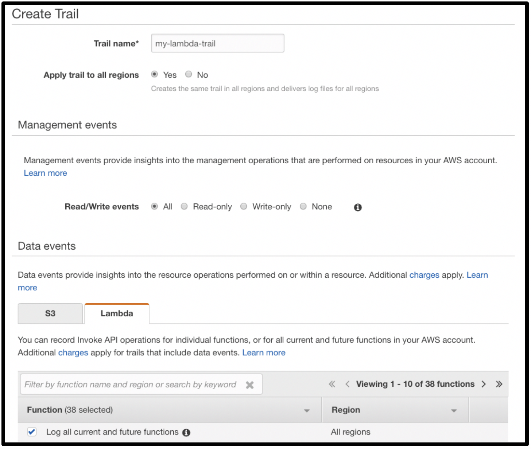Set Read/Write events to None
531x449 pixels.
tap(303, 207)
